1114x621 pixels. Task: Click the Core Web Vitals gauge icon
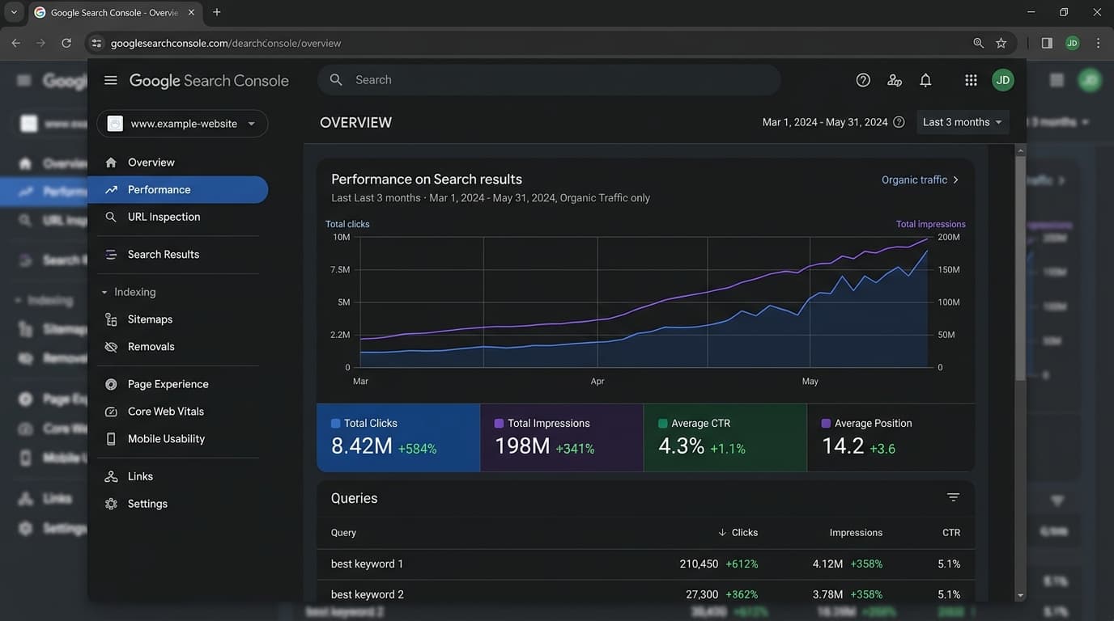pyautogui.click(x=111, y=412)
